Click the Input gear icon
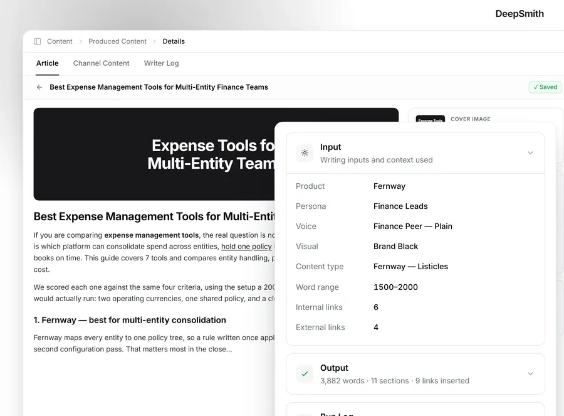564x416 pixels. coord(305,153)
